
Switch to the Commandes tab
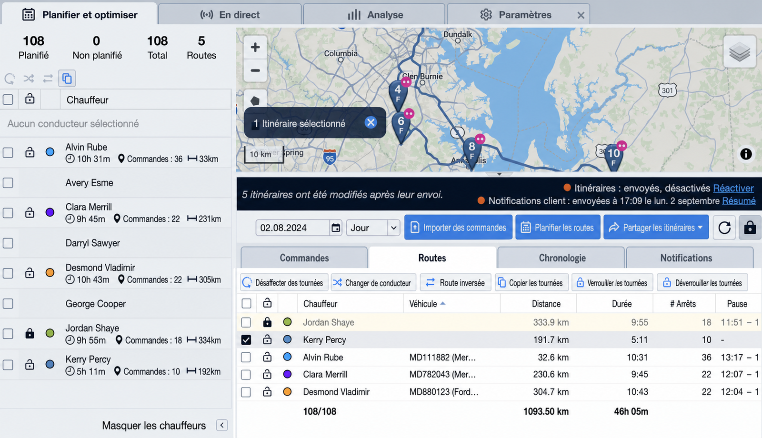pyautogui.click(x=304, y=258)
